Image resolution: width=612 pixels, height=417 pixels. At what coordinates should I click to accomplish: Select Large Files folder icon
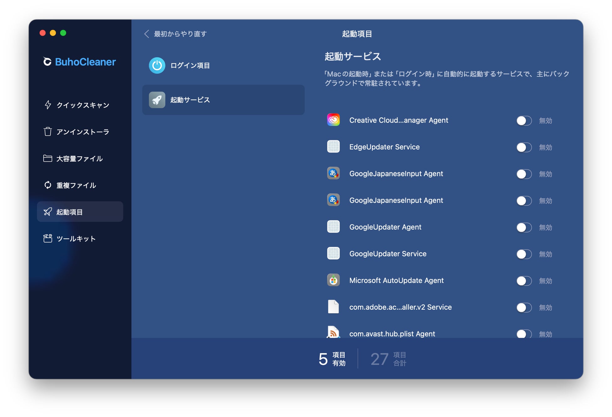click(48, 158)
